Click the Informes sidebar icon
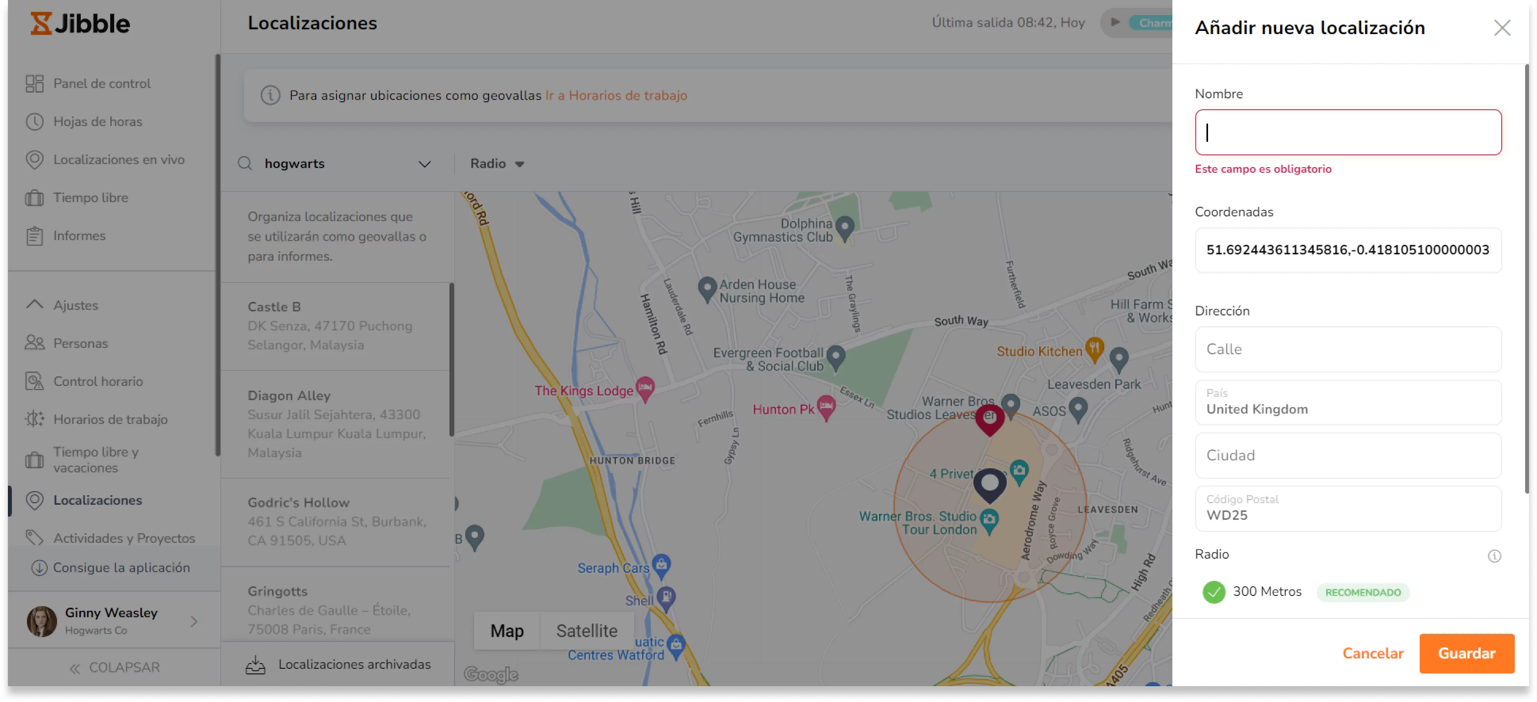The height and width of the screenshot is (702, 1537). (x=34, y=235)
